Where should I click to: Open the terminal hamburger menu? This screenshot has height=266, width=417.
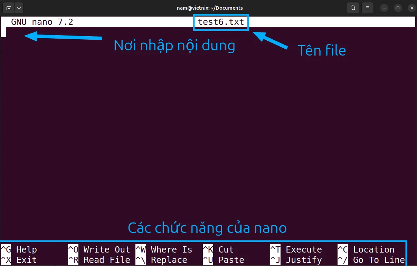[x=368, y=8]
